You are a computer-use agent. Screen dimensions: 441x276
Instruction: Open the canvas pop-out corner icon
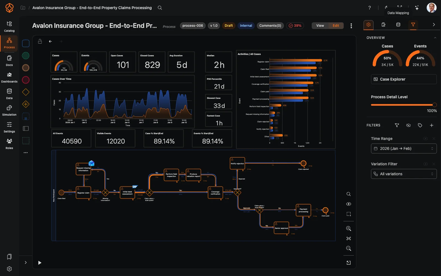(x=349, y=263)
